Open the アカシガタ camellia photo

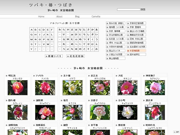click(18, 88)
